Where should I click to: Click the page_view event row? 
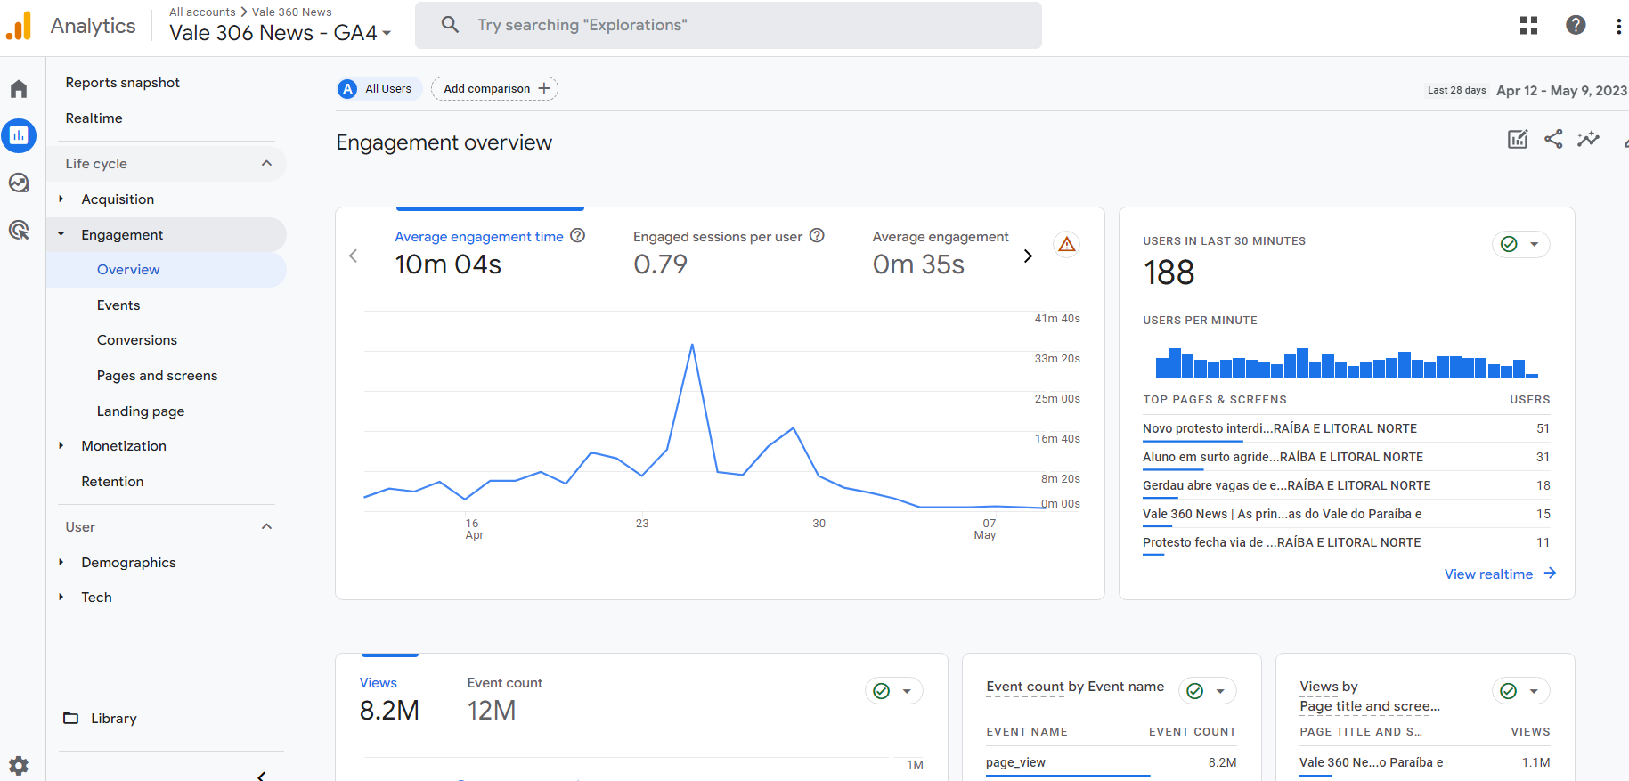(1112, 763)
